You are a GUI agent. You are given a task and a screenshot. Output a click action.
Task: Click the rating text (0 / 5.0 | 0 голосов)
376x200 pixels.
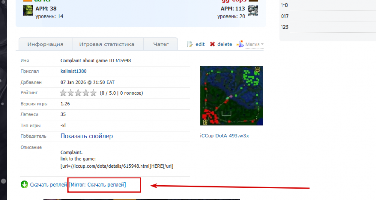point(121,93)
